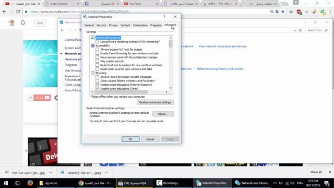334x188 pixels.
Task: Click the Reset... button
Action: pos(163,114)
